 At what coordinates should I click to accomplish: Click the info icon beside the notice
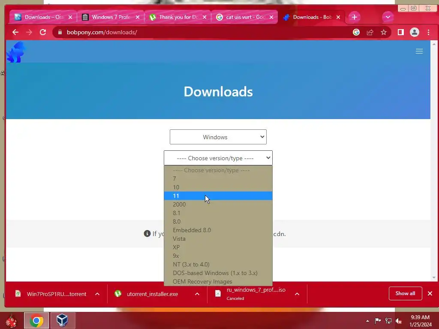click(147, 233)
